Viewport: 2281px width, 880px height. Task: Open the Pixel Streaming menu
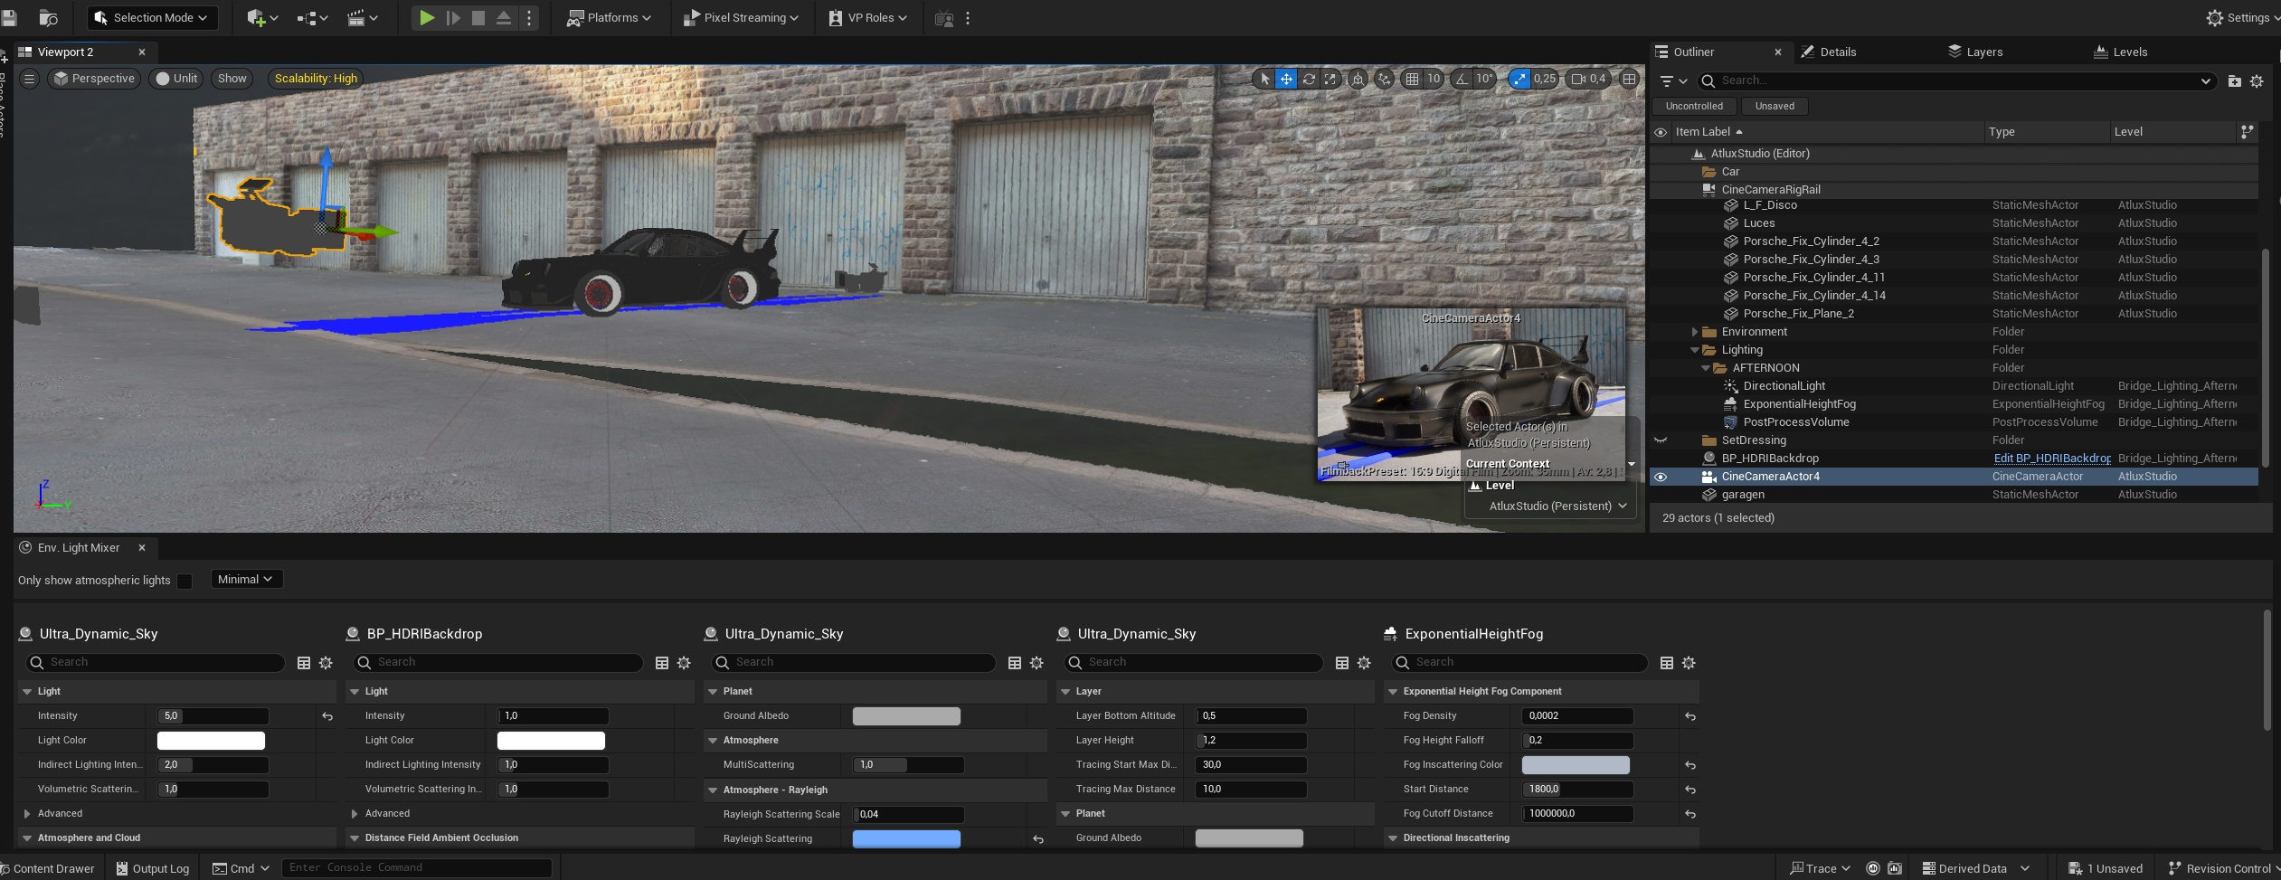tap(741, 17)
